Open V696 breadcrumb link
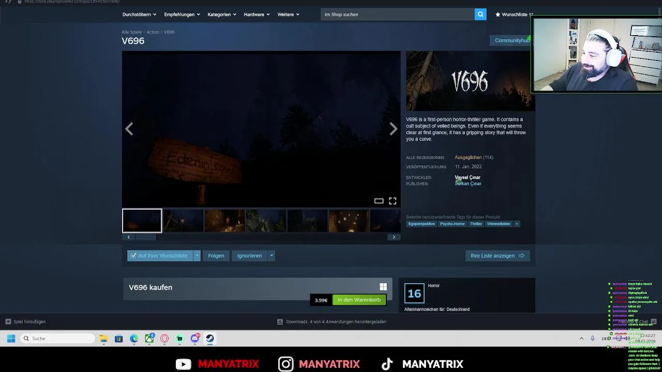This screenshot has height=372, width=662. 169,32
